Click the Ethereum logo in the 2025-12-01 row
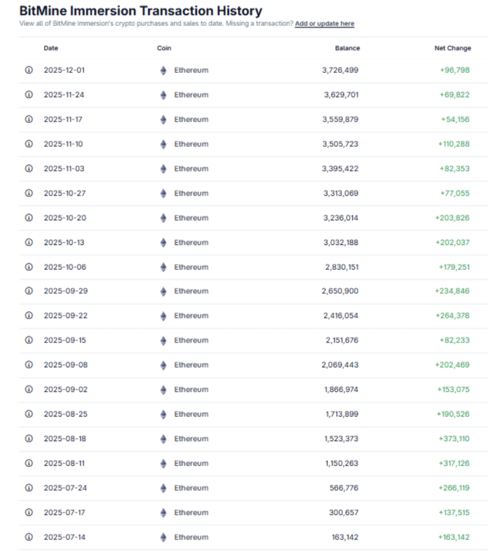This screenshot has width=488, height=553. click(162, 70)
